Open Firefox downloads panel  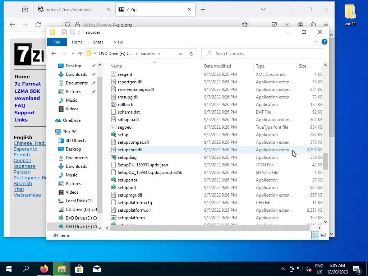(x=287, y=24)
